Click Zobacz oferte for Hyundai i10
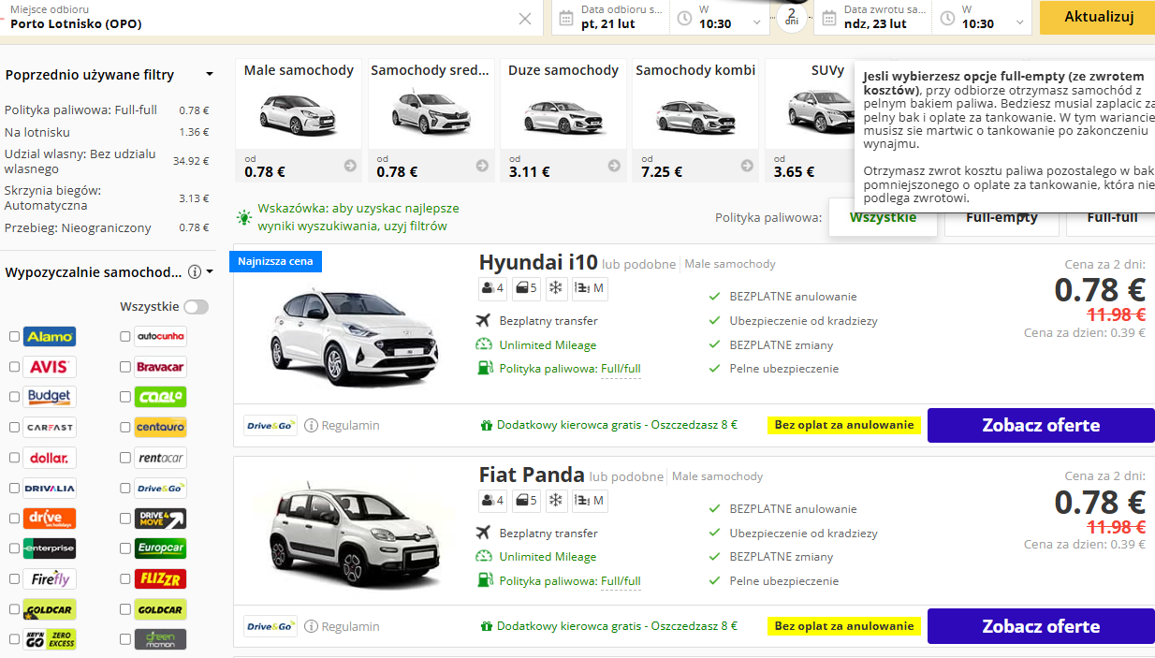1155x658 pixels. 1041,425
